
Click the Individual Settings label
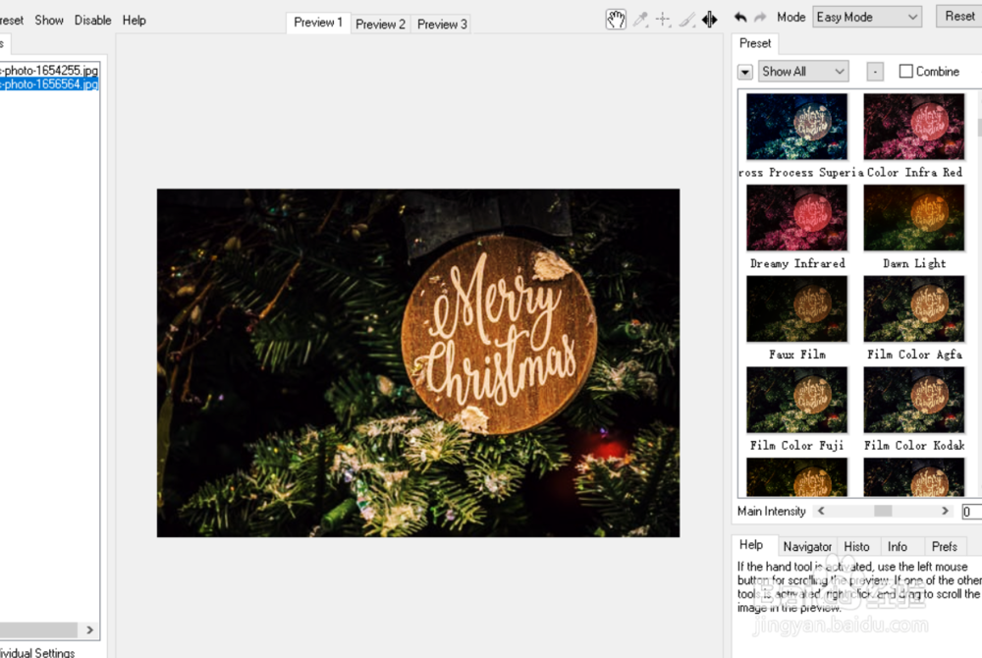pos(37,652)
